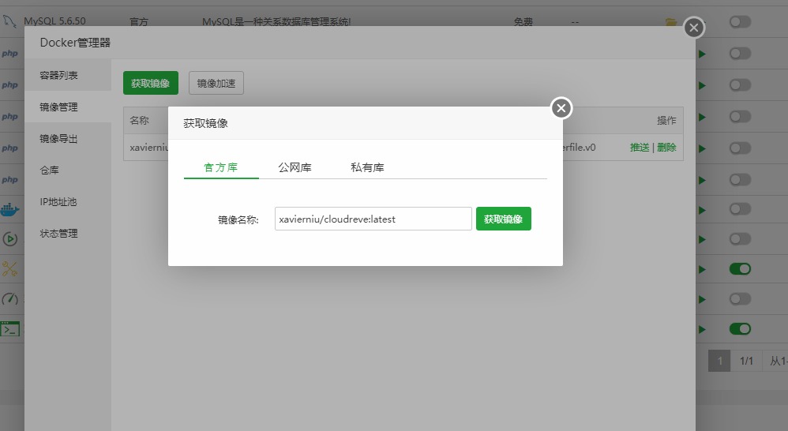Screen dimensions: 788x431
Task: Toggle the switch in the MySQL 5.6.50 row
Action: [x=741, y=21]
